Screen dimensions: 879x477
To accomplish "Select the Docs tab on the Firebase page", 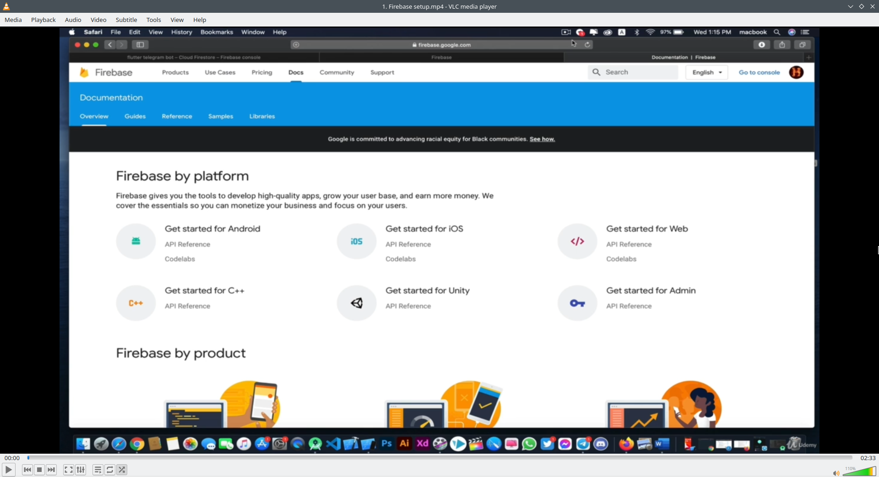I will [x=296, y=72].
